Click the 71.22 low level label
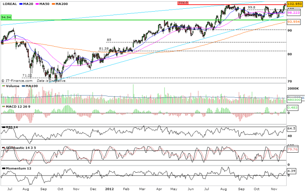Screen dimensions: 305x191 click(27, 75)
